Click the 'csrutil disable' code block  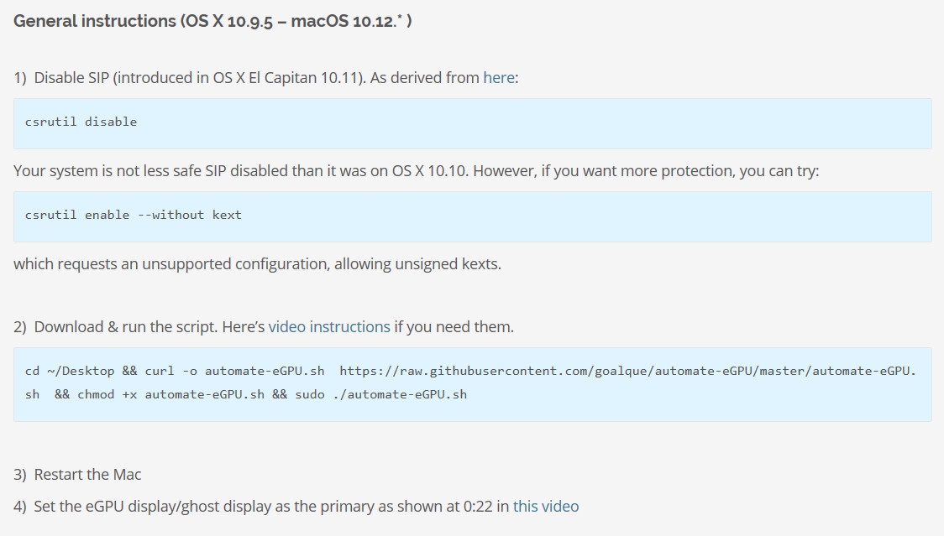point(473,123)
